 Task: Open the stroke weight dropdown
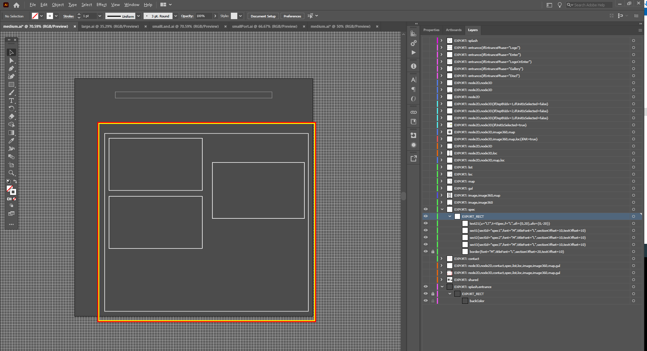pyautogui.click(x=99, y=16)
